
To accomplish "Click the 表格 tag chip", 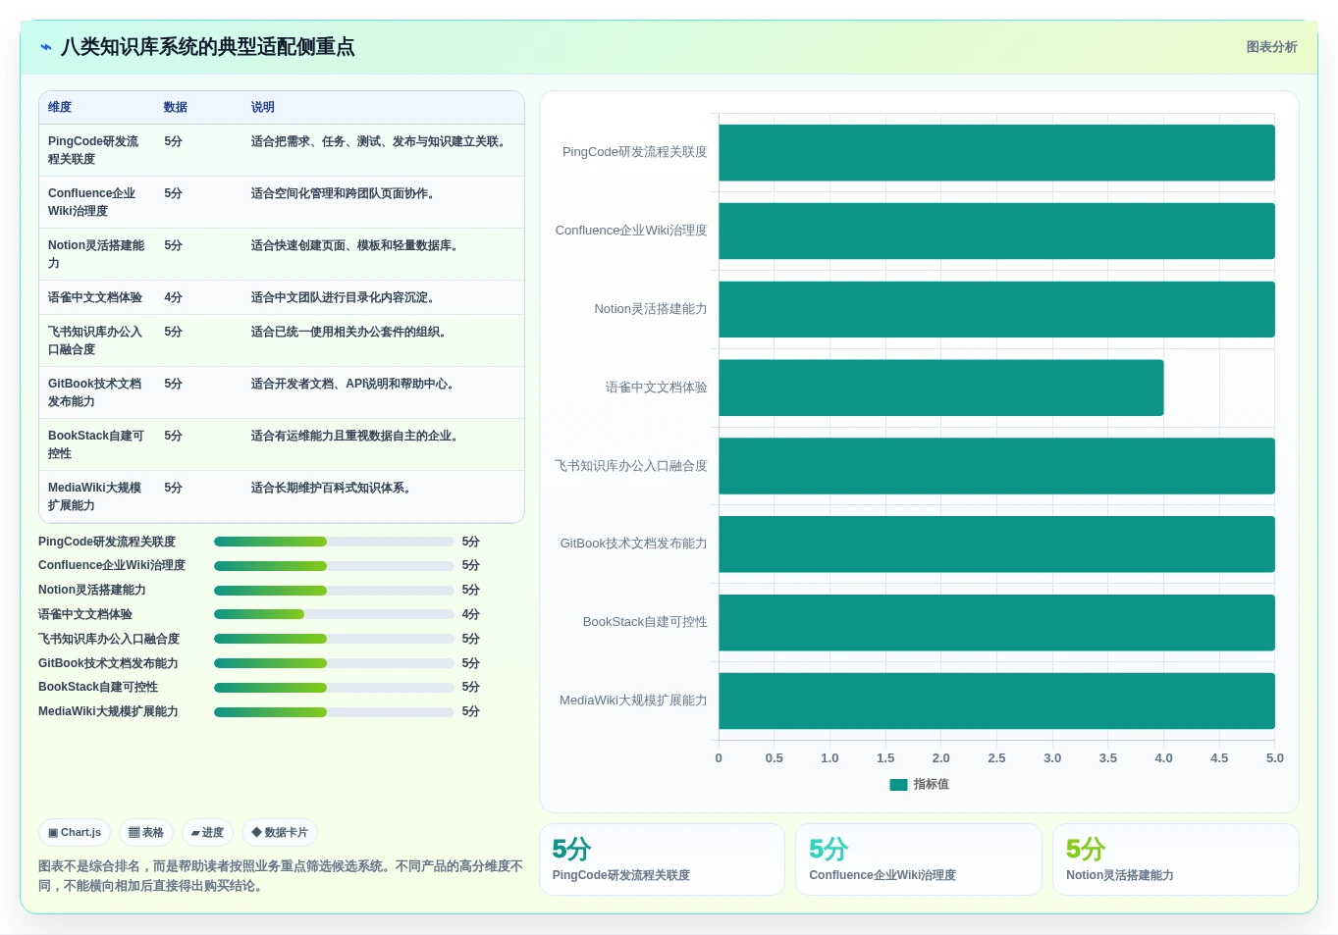I will 146,832.
